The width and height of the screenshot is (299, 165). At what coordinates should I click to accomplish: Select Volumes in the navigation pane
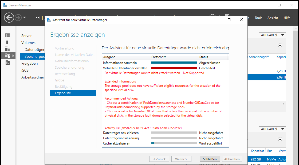[x=28, y=43]
